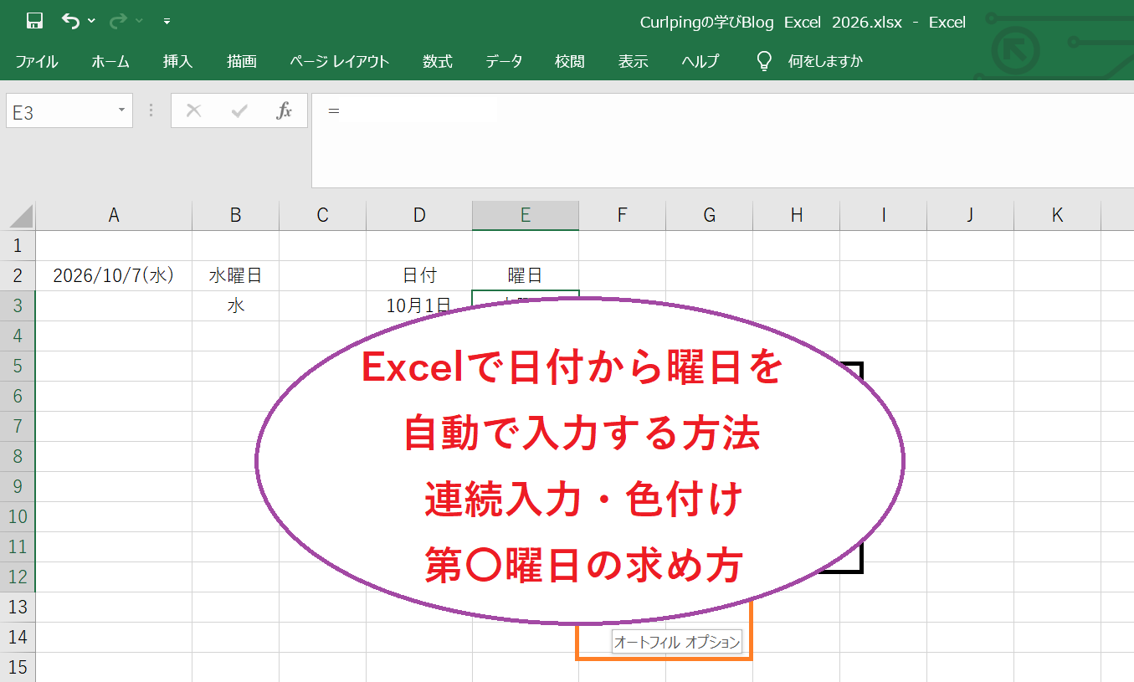Click the オートフィル オプション tooltip label

[677, 642]
